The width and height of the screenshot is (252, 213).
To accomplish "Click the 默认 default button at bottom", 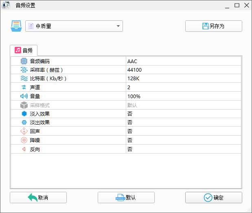I will pyautogui.click(x=126, y=198).
